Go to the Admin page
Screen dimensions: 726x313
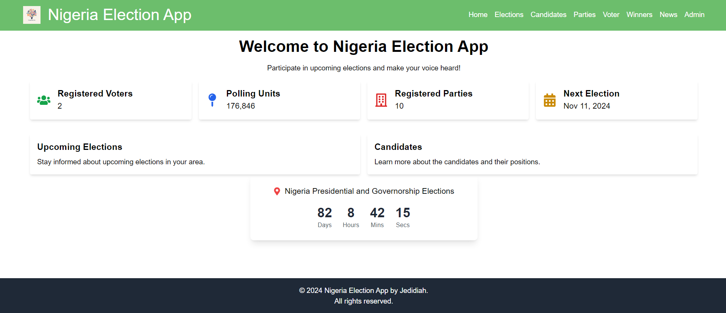694,15
